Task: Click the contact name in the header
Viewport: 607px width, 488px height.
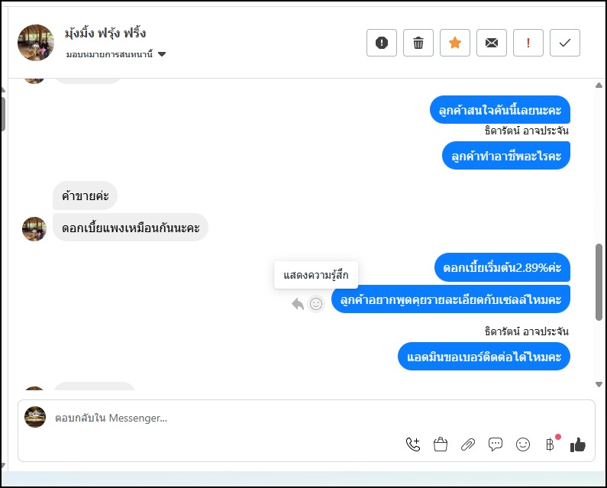Action: 105,34
